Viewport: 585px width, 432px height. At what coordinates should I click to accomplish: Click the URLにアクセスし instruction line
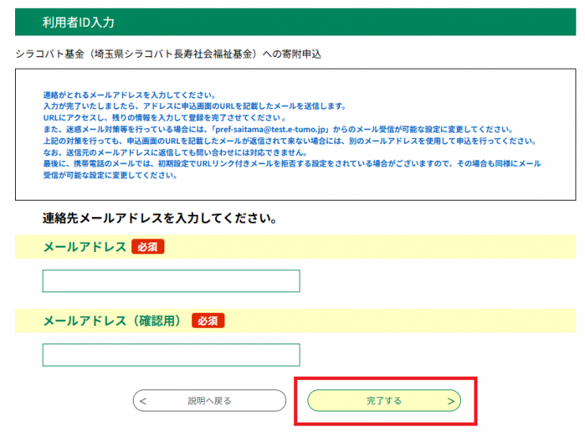tap(164, 118)
